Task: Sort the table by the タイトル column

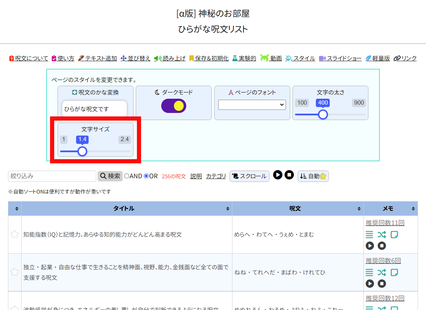Action: point(124,209)
